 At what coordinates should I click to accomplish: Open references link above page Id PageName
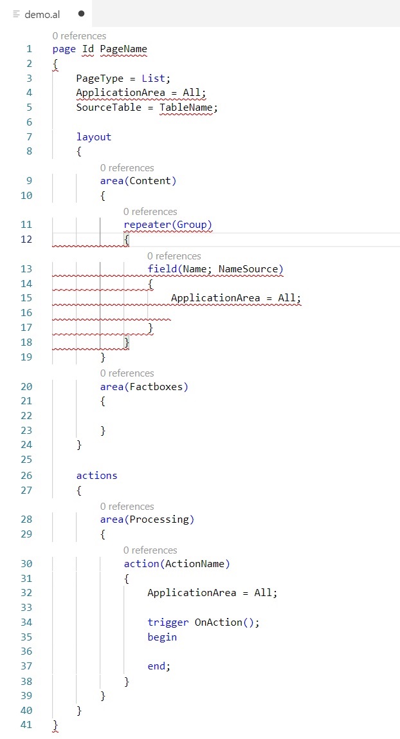[x=79, y=36]
